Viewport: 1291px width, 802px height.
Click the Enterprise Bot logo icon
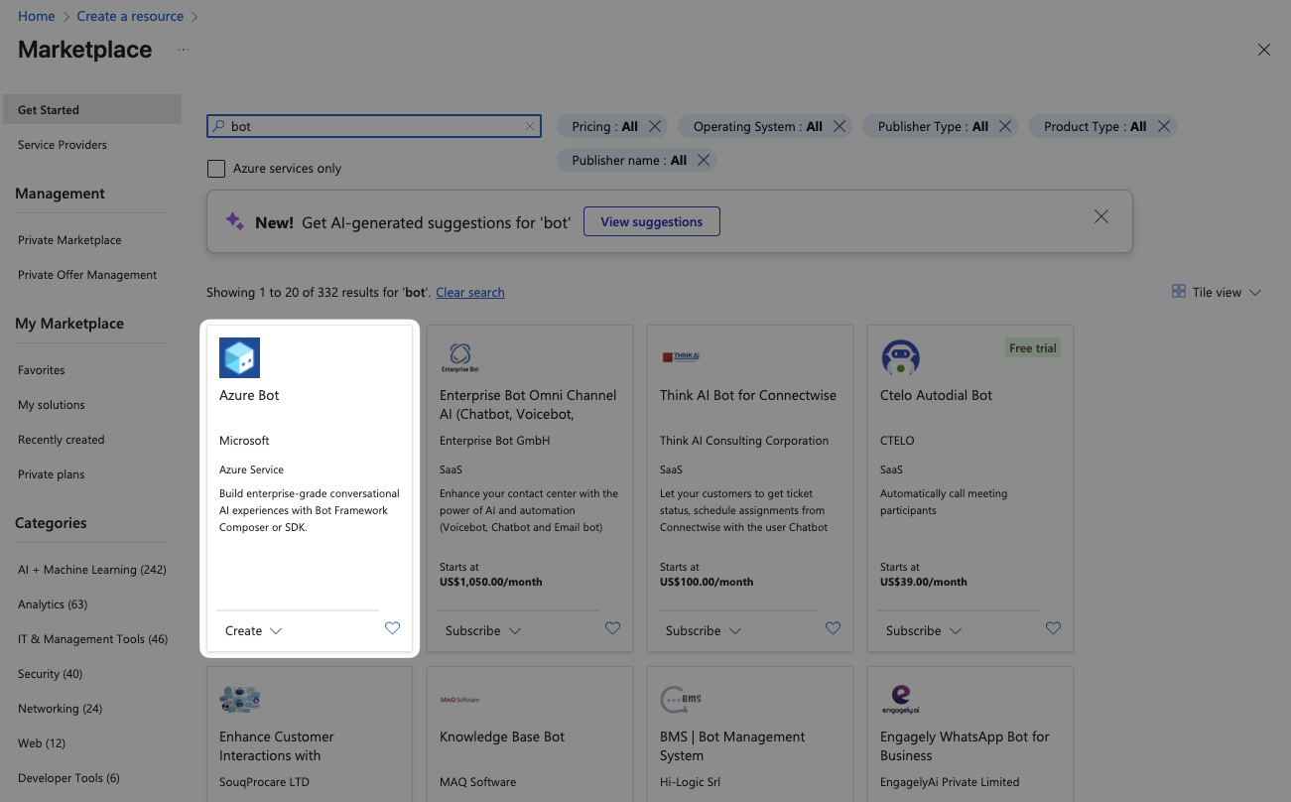coord(459,357)
